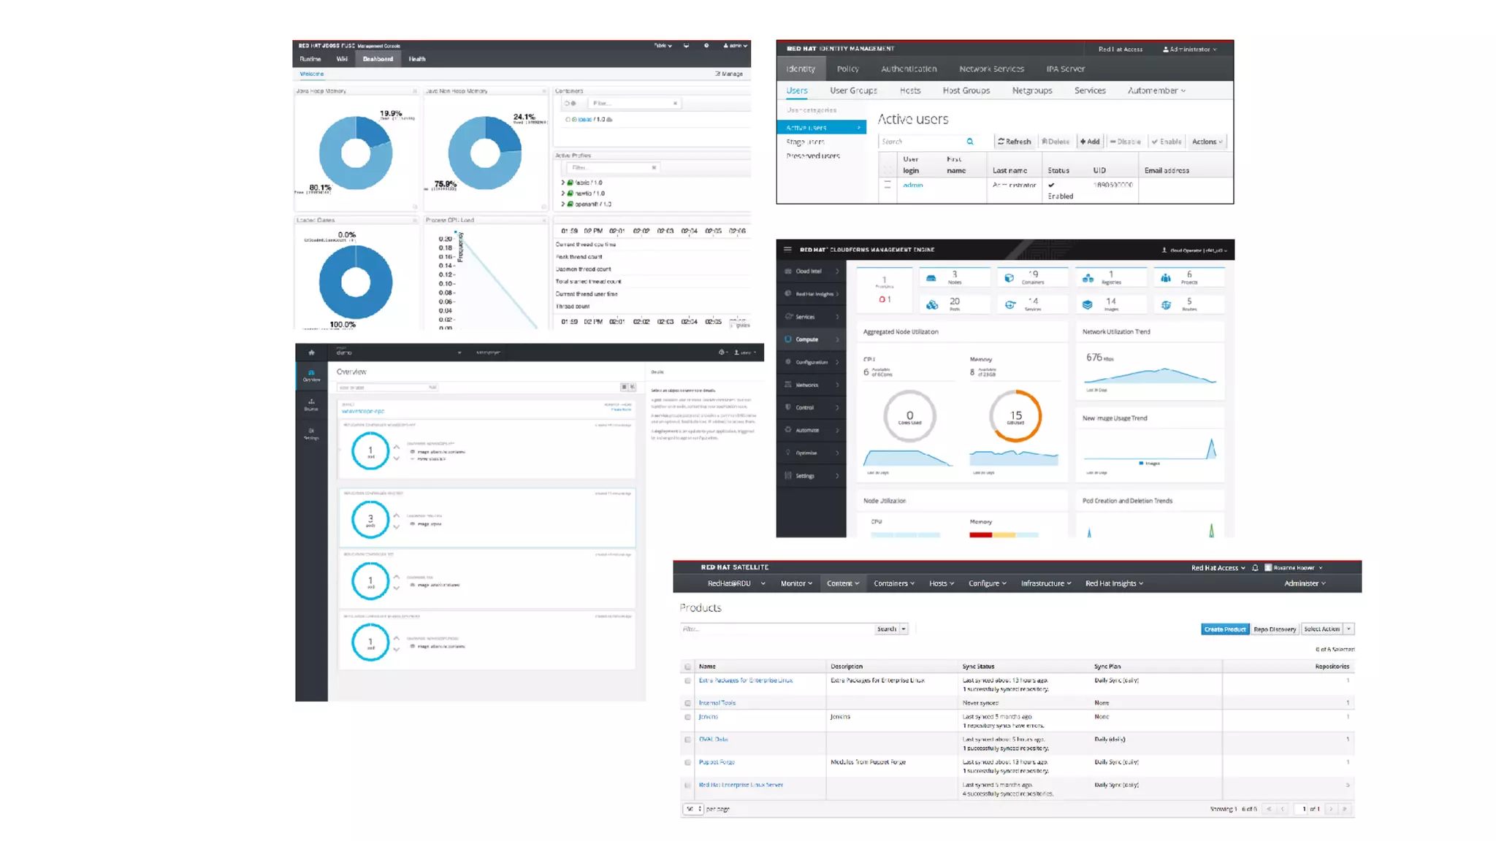Open CloudForms hamburger menu icon
This screenshot has height=841, width=1496.
[787, 250]
